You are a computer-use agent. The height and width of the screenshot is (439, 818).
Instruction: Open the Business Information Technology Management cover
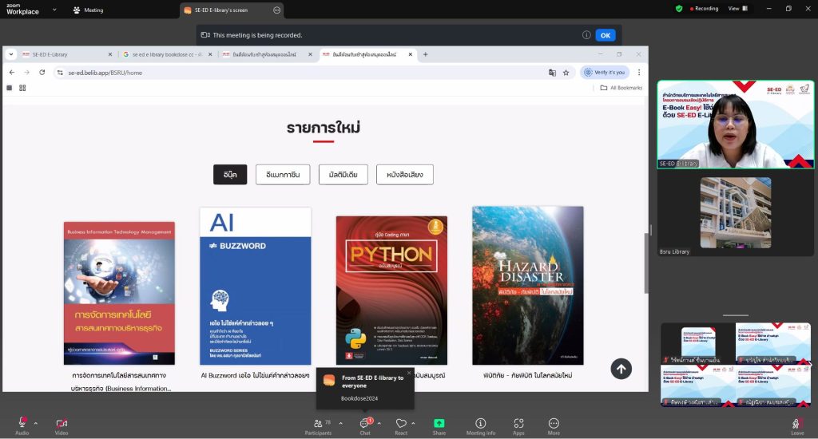[x=119, y=293]
